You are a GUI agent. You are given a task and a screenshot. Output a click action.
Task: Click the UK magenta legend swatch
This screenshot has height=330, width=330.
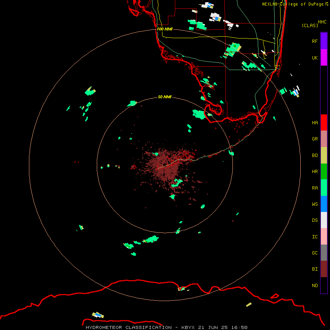324,58
